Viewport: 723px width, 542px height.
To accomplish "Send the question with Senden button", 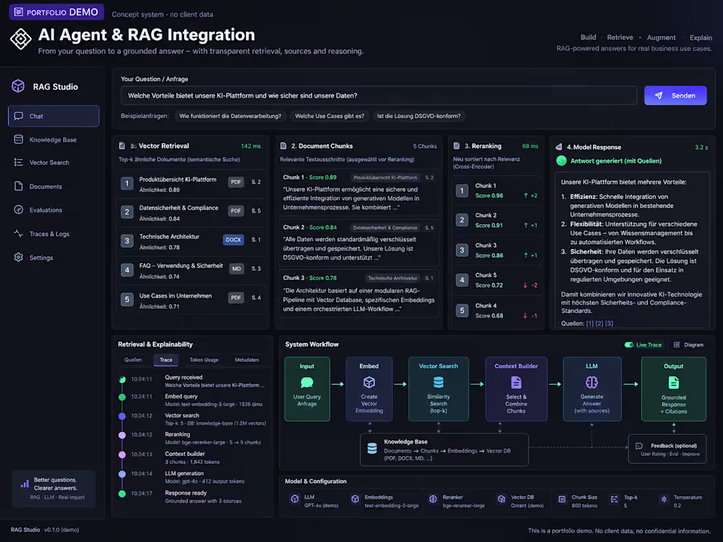I will (x=675, y=95).
